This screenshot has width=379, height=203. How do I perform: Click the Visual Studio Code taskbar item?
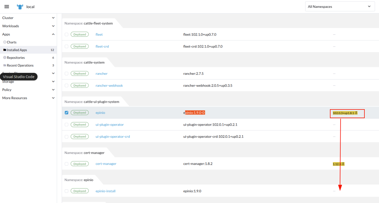[x=19, y=76]
